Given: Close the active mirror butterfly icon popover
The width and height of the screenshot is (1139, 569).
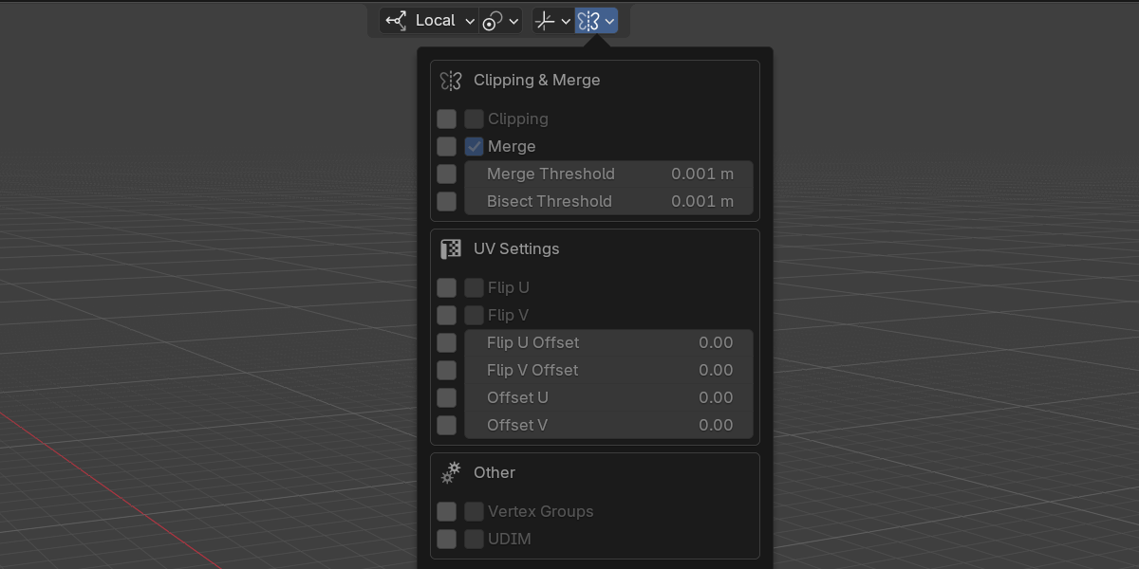Looking at the screenshot, I should (x=596, y=20).
